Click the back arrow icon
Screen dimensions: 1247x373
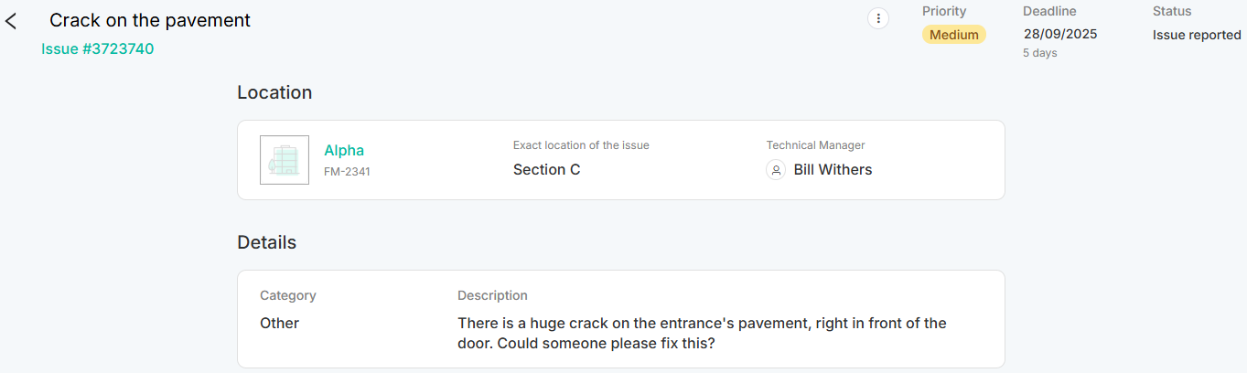coord(12,21)
